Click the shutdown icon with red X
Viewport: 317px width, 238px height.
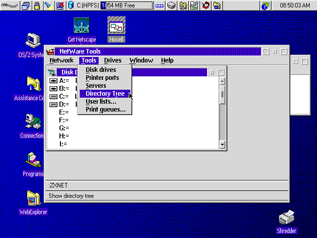pos(60,5)
